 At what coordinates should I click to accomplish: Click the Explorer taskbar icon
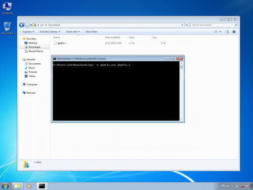18,186
